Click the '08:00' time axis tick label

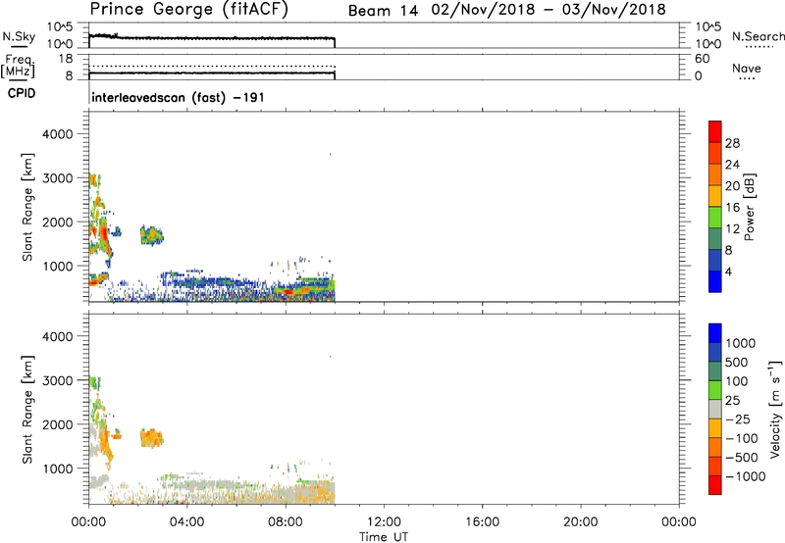(285, 522)
